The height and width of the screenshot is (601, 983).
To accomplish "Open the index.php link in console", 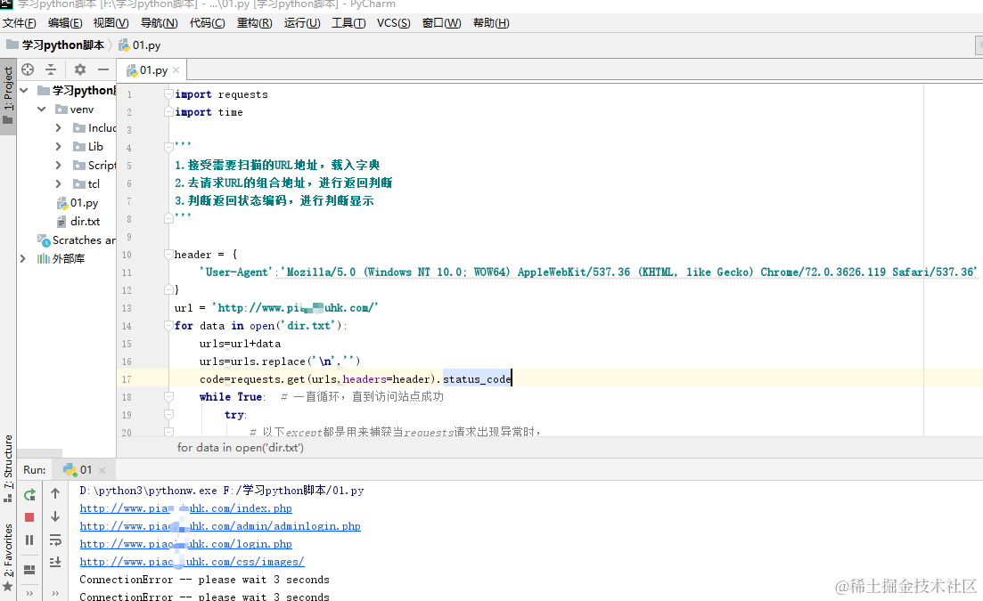I will [x=185, y=508].
